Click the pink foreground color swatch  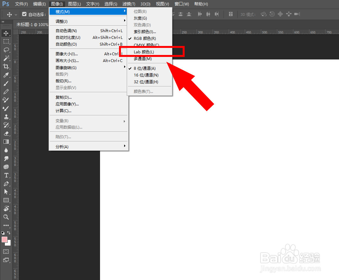(4, 239)
